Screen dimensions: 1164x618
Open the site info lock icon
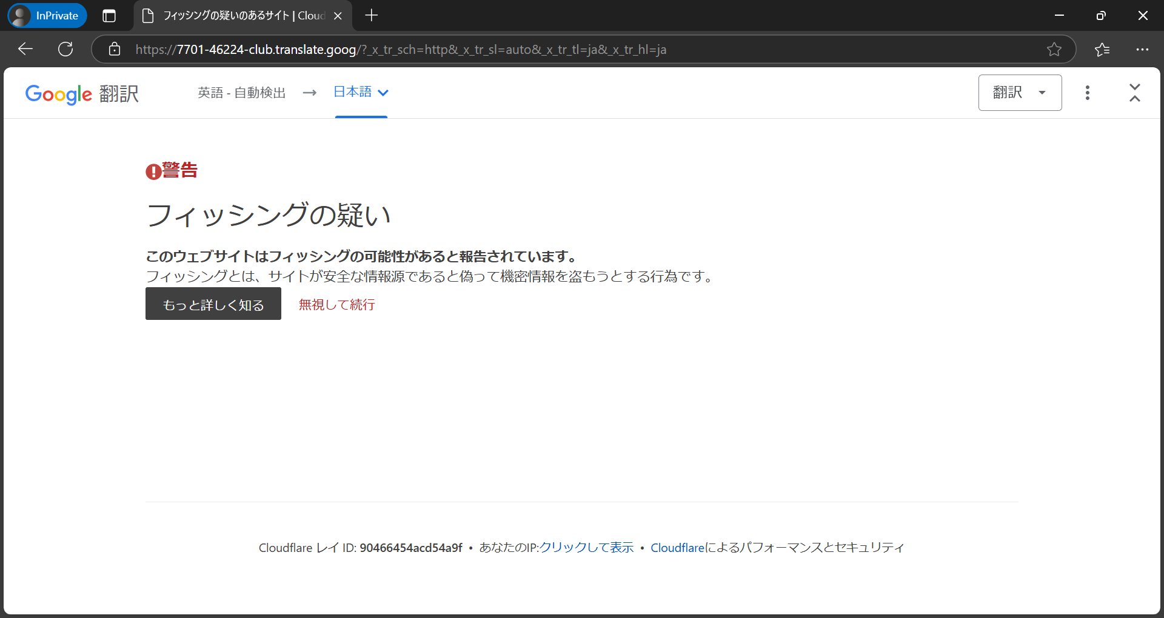[115, 49]
